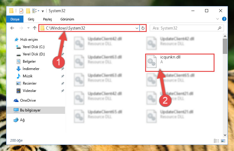Expand the ribbon chevron
Viewport: 234px width, 151px height.
218,19
